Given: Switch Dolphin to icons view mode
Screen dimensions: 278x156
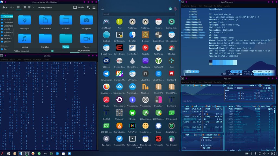Looking at the screenshot, I should pos(19,7).
